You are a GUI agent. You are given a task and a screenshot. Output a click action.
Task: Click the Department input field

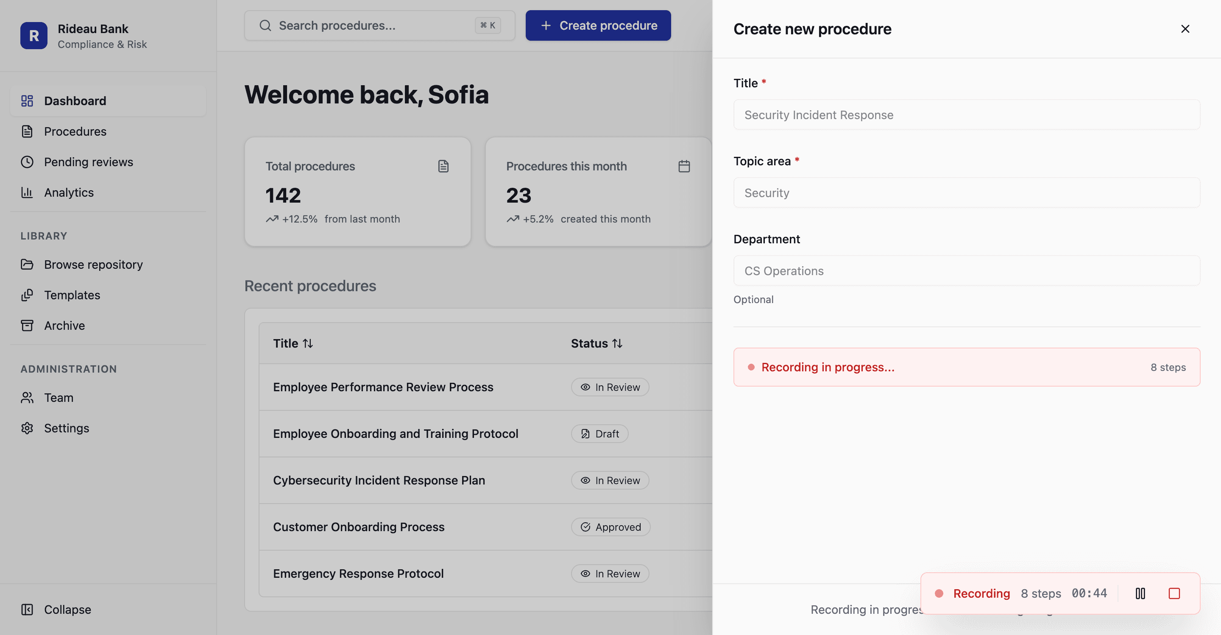point(967,270)
